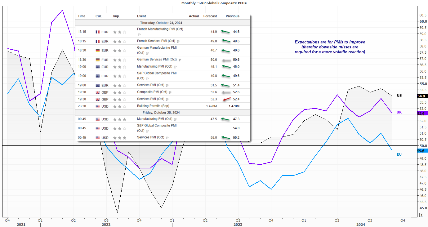The height and width of the screenshot is (227, 428).
Task: Click the Time column header
Action: tap(82, 16)
